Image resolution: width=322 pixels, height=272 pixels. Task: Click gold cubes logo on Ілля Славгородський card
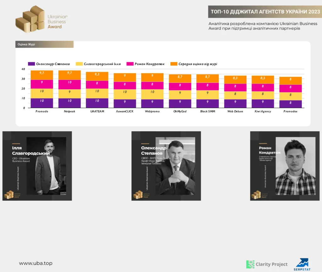coord(9,194)
